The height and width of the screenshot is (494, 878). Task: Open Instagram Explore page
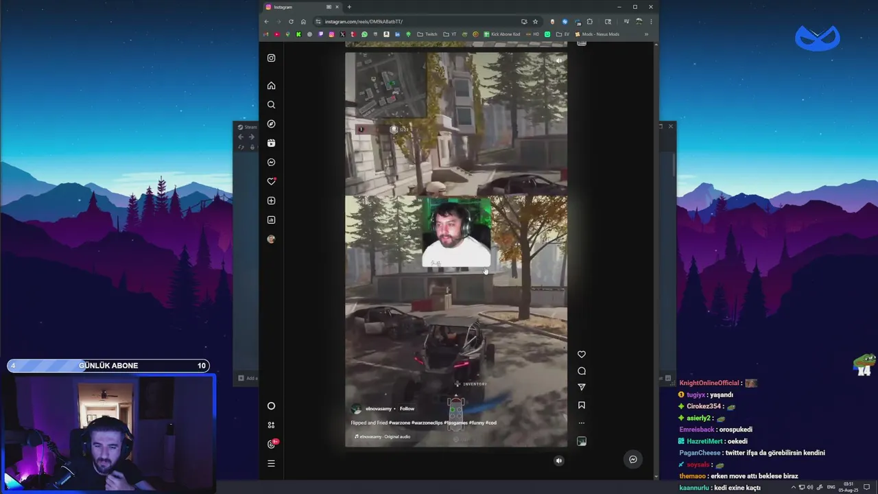coord(271,124)
